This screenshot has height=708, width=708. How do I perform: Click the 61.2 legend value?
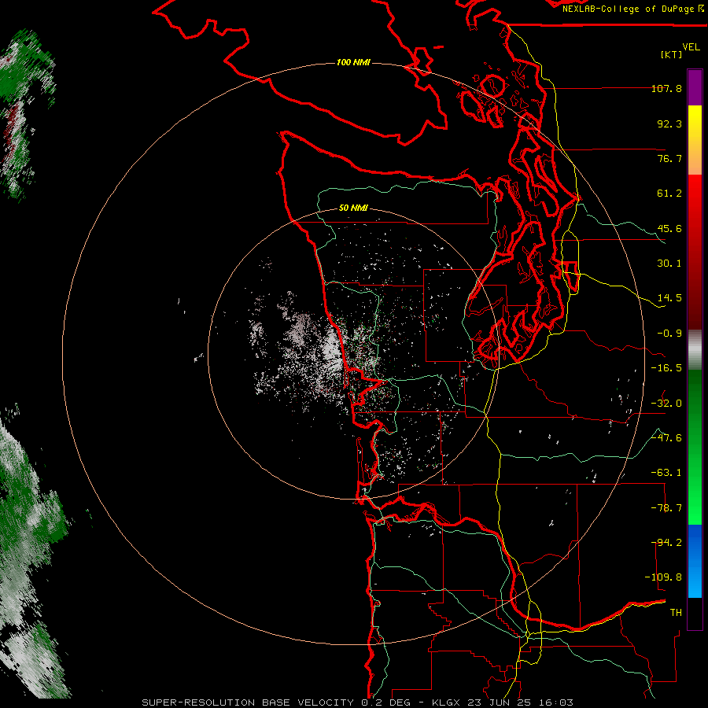669,194
